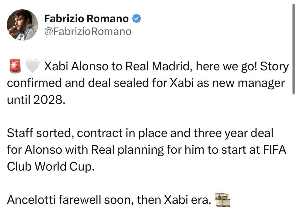Click the blue verified badge
The image size is (297, 223).
pyautogui.click(x=136, y=19)
